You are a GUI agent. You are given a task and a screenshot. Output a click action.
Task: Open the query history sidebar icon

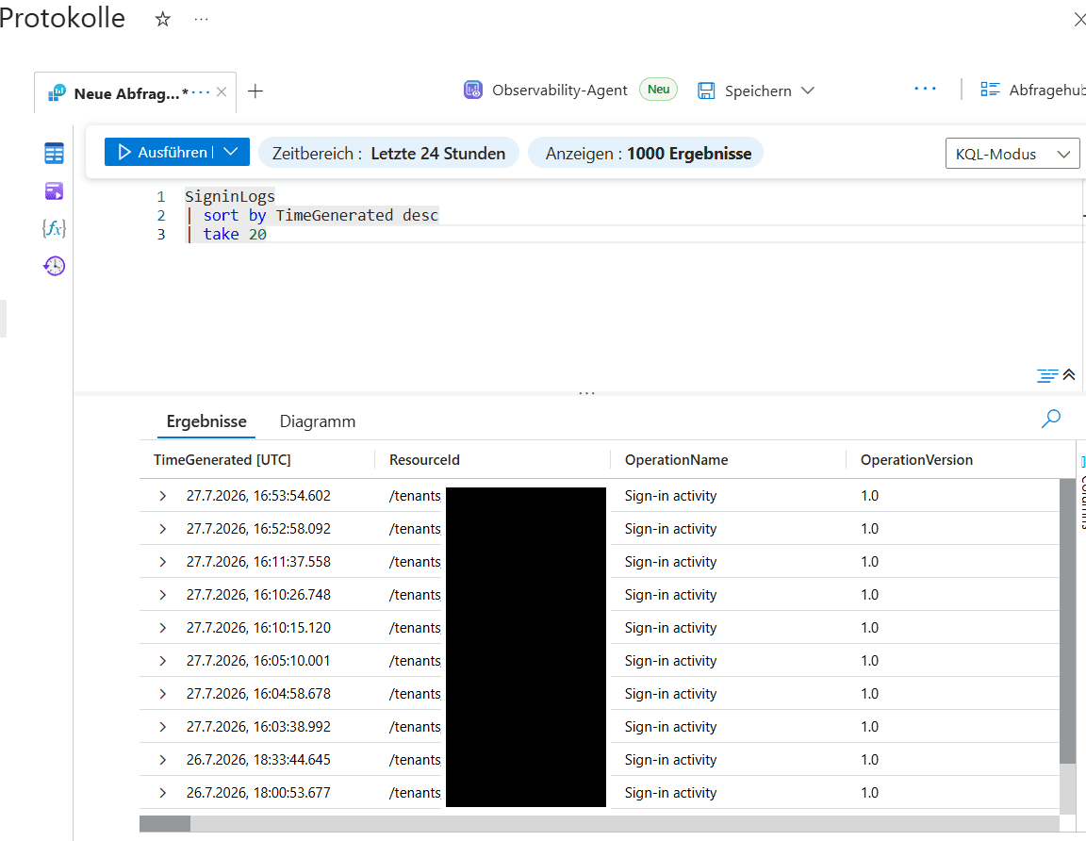point(54,265)
